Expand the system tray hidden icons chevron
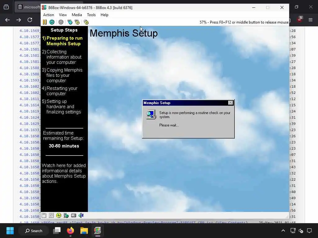318x238 pixels. (283, 231)
